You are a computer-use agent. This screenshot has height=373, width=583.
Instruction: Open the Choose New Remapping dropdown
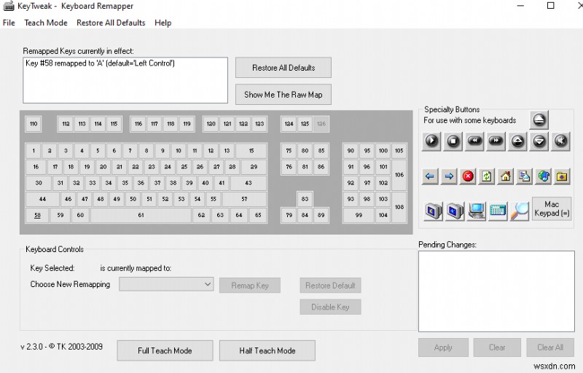point(166,284)
